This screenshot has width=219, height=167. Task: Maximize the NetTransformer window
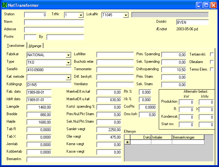pos(206,5)
